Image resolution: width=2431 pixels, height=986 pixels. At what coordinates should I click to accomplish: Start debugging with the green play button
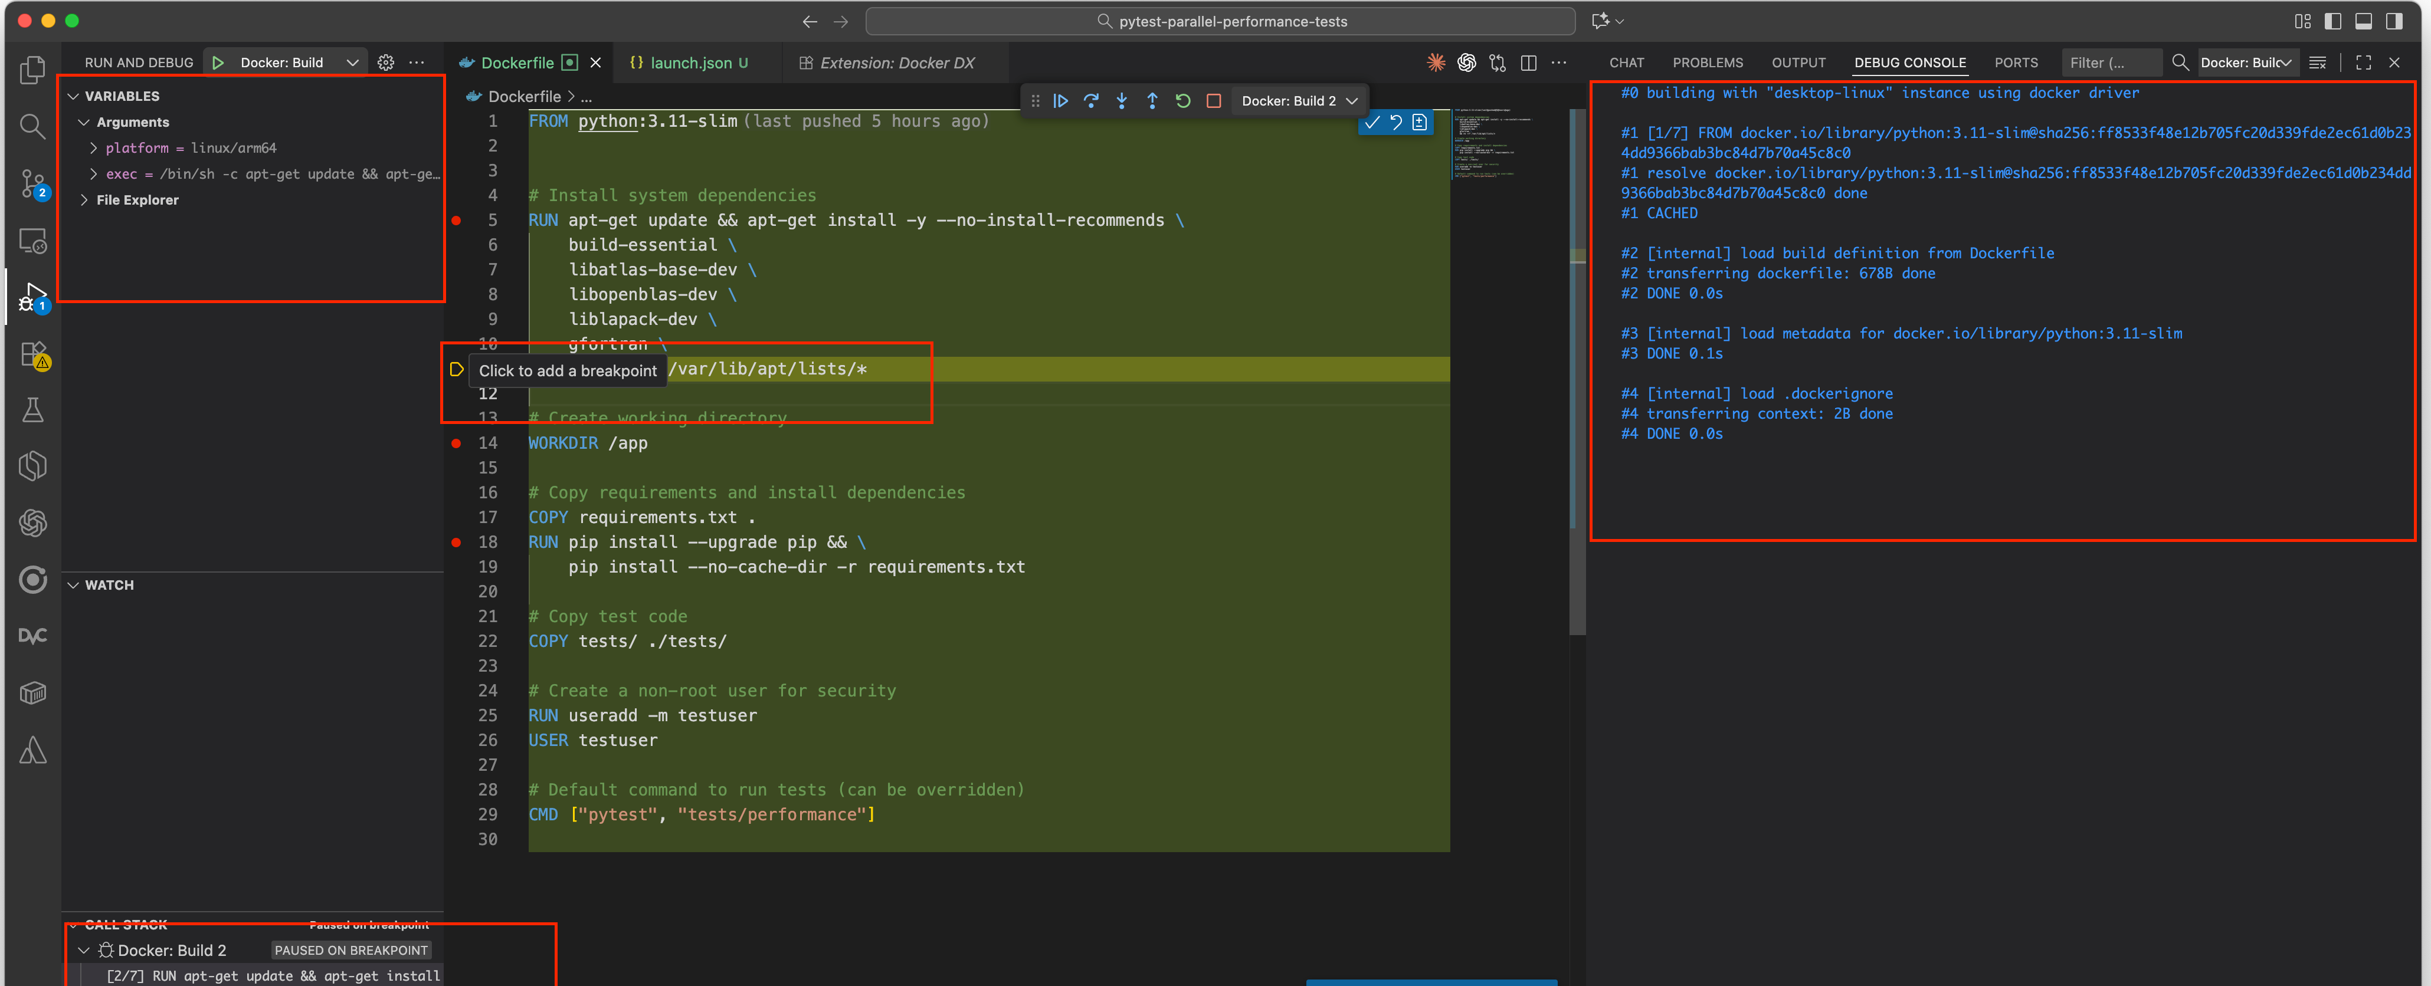(218, 63)
